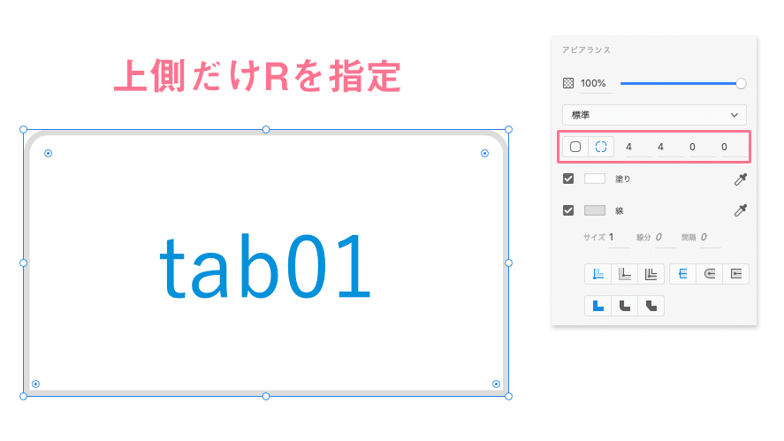Uncheck the 塗り fill checkbox
784x441 pixels.
568,179
